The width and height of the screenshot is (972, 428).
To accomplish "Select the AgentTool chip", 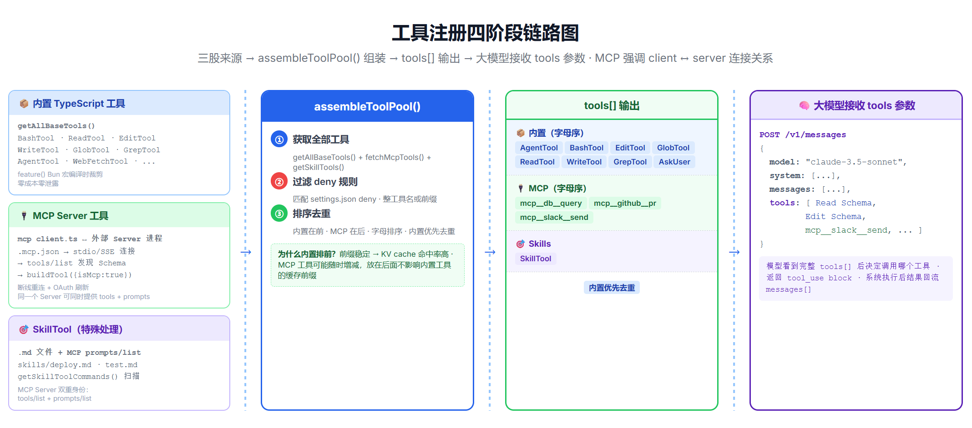I will tap(539, 148).
